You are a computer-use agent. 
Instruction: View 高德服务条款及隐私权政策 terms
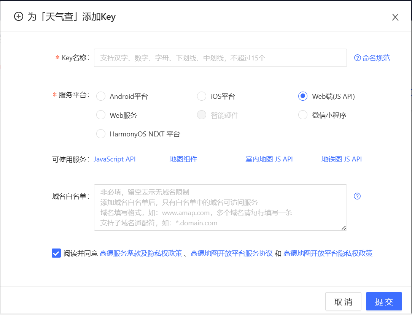click(x=141, y=253)
